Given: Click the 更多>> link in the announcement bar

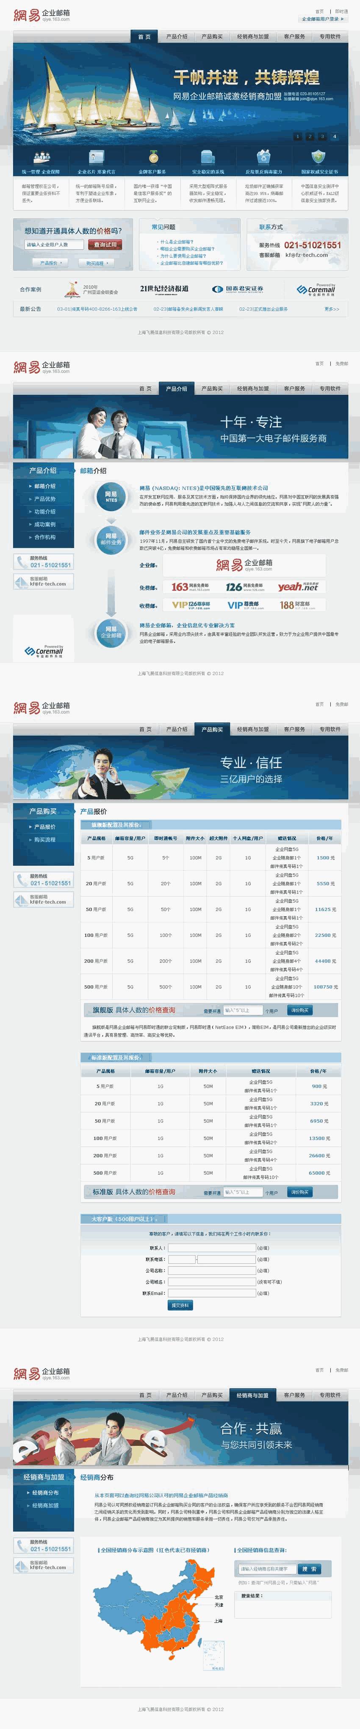Looking at the screenshot, I should click(332, 309).
